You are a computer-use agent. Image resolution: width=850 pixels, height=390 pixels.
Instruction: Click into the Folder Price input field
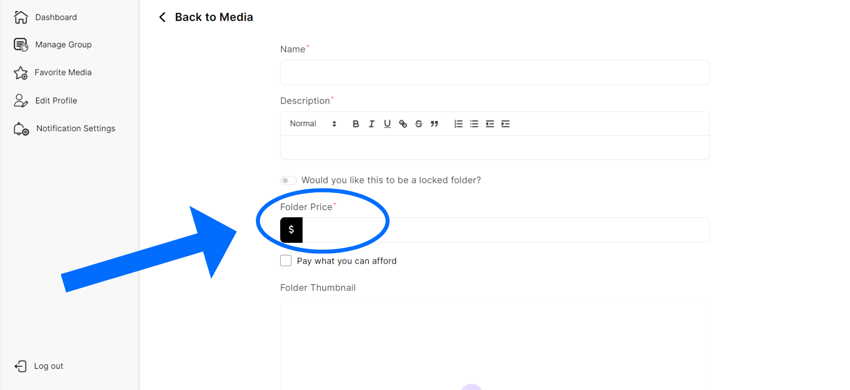(505, 230)
